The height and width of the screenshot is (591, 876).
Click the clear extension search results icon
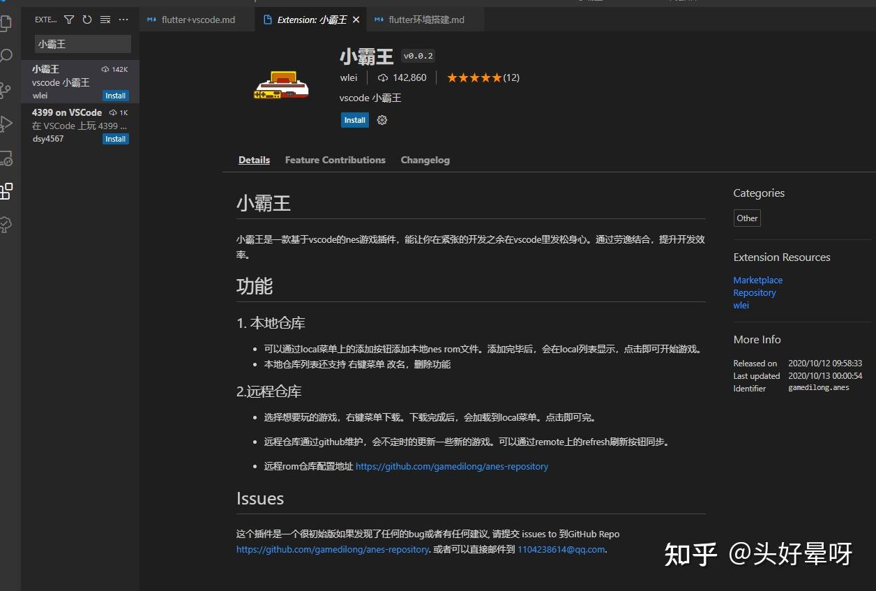click(105, 20)
